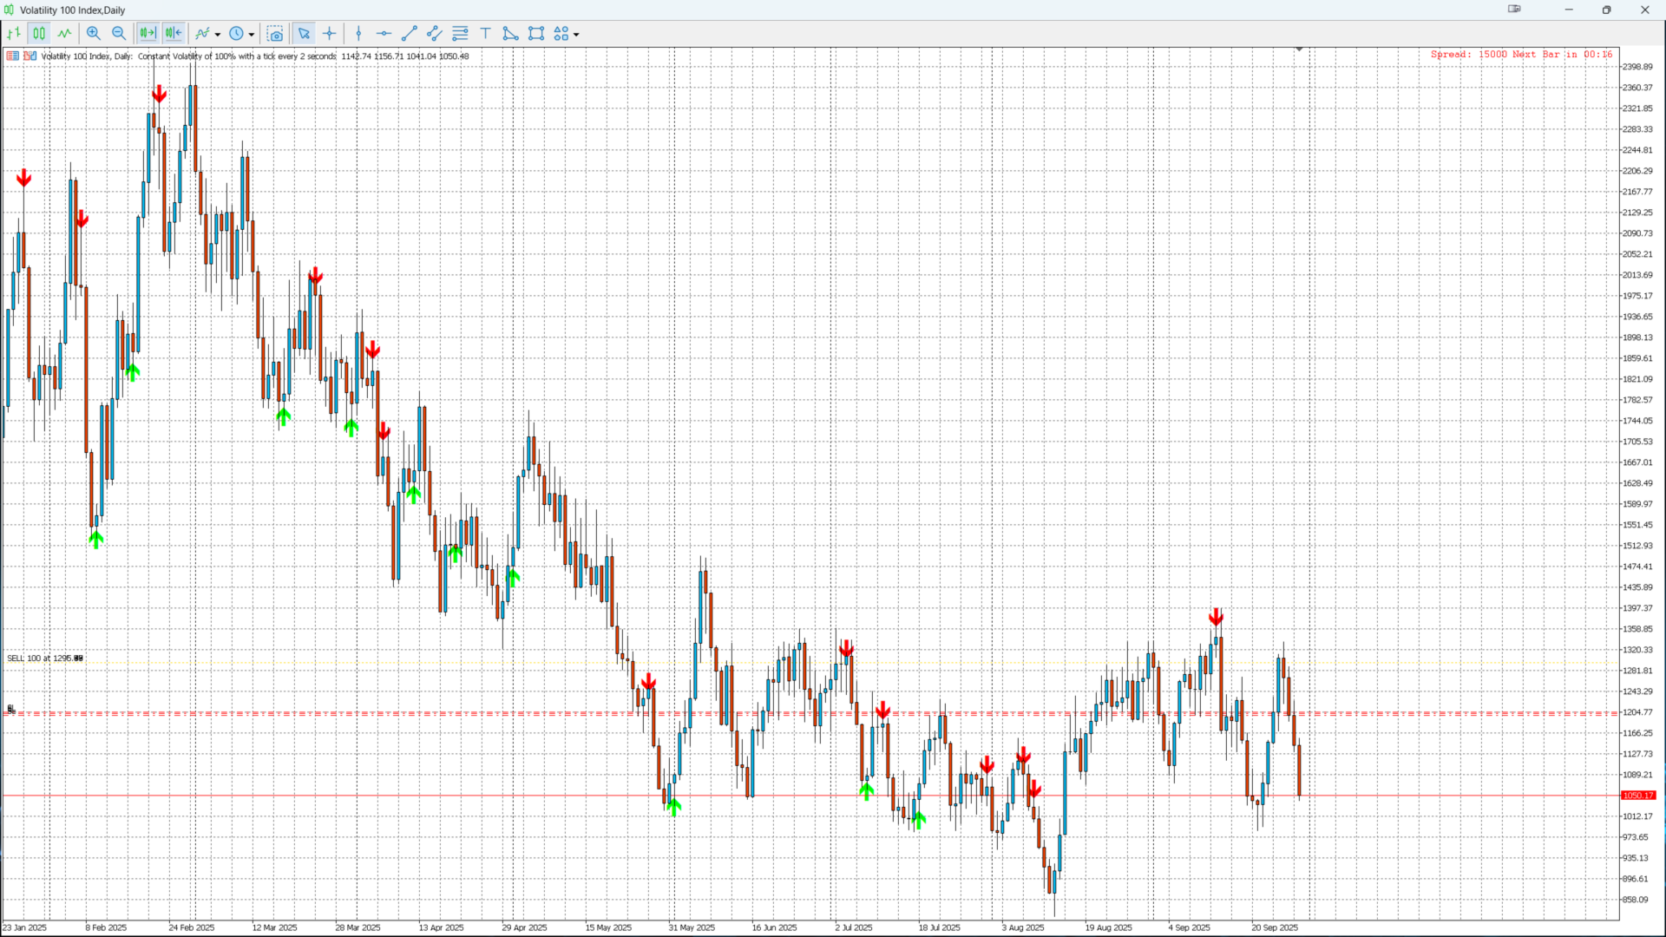1666x937 pixels.
Task: Click the SELL 100 order label
Action: pyautogui.click(x=45, y=659)
